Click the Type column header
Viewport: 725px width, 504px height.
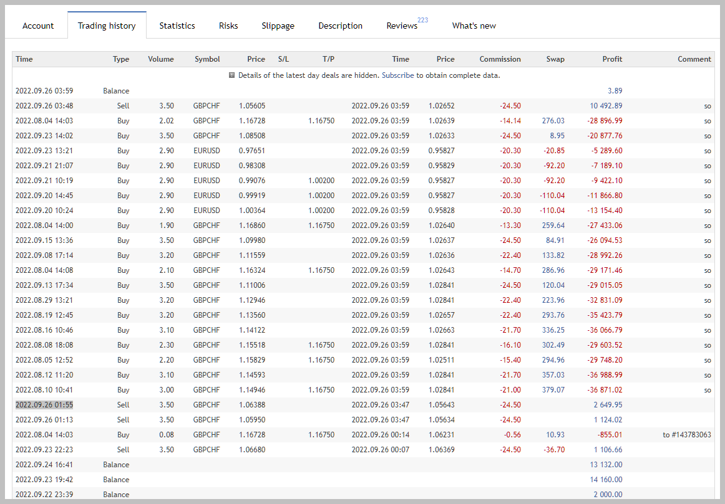121,59
